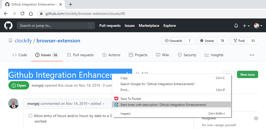The image size is (266, 129).
Task: View the 53 forks count
Action: (x=253, y=41)
